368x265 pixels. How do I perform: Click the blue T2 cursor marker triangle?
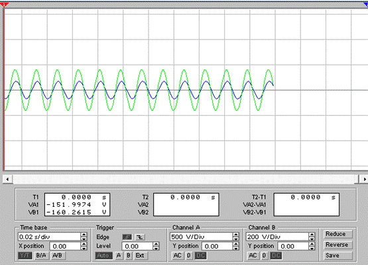point(365,5)
